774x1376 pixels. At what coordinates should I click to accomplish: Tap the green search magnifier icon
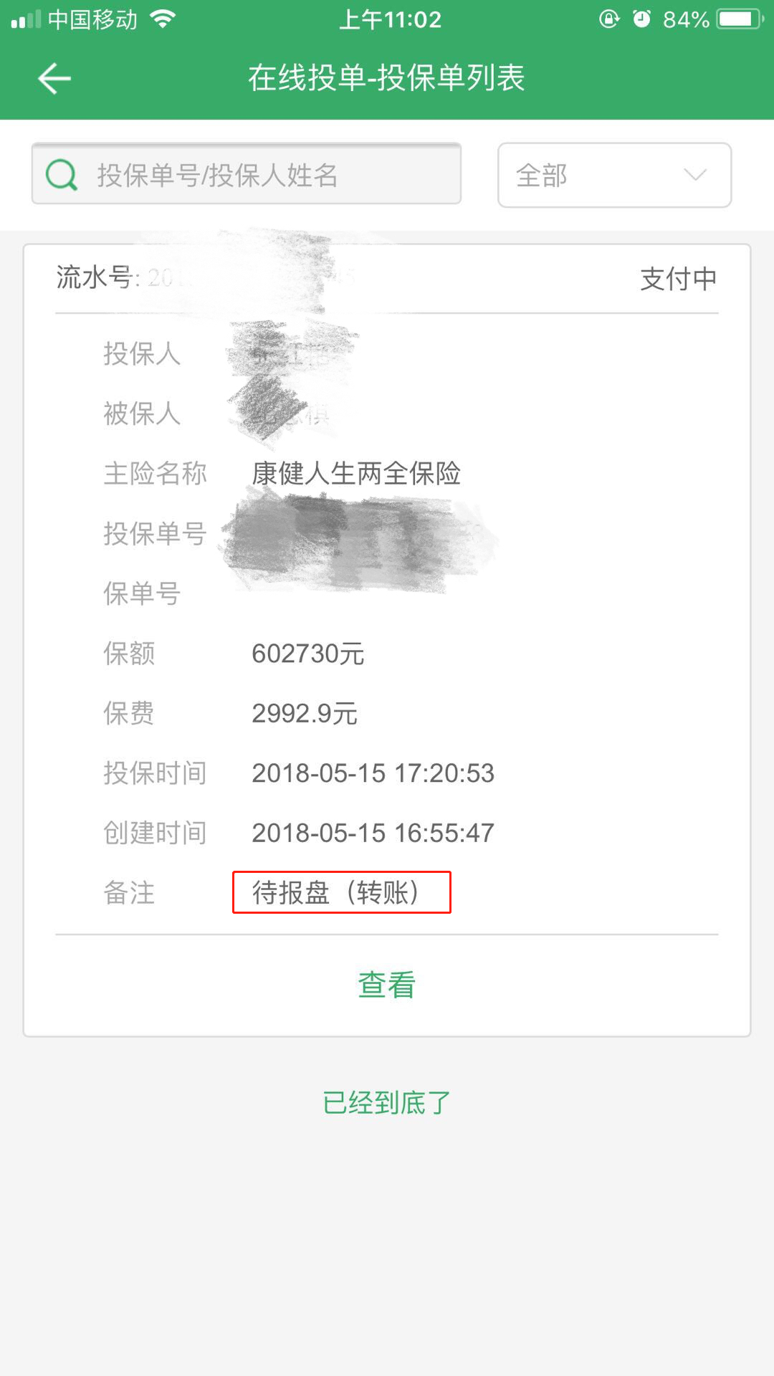(x=61, y=174)
